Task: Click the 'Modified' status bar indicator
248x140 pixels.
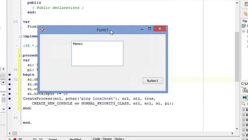Action: [75, 139]
